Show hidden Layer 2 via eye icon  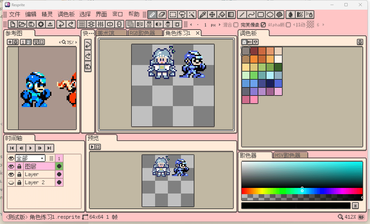[x=11, y=183]
